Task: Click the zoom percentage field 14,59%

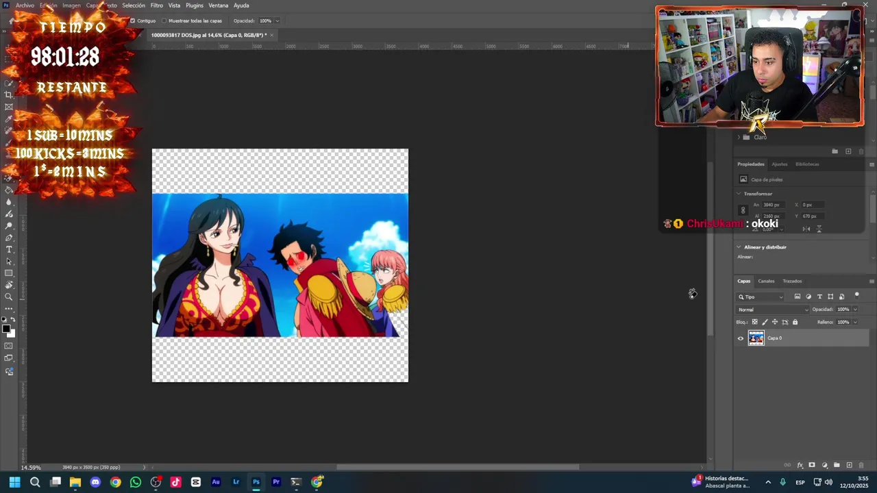Action: [30, 468]
